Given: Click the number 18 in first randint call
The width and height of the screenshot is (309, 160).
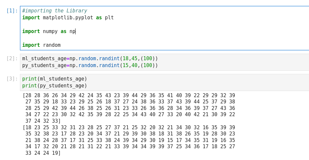Looking at the screenshot, I should click(126, 59).
